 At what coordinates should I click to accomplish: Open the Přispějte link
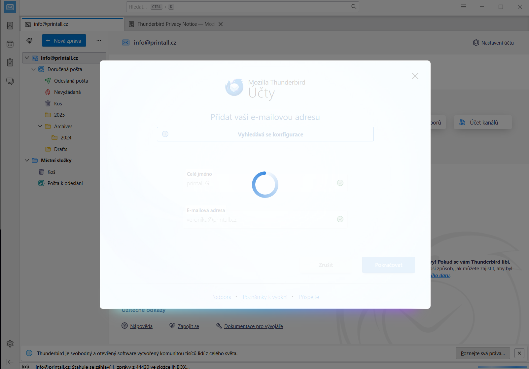pos(309,297)
